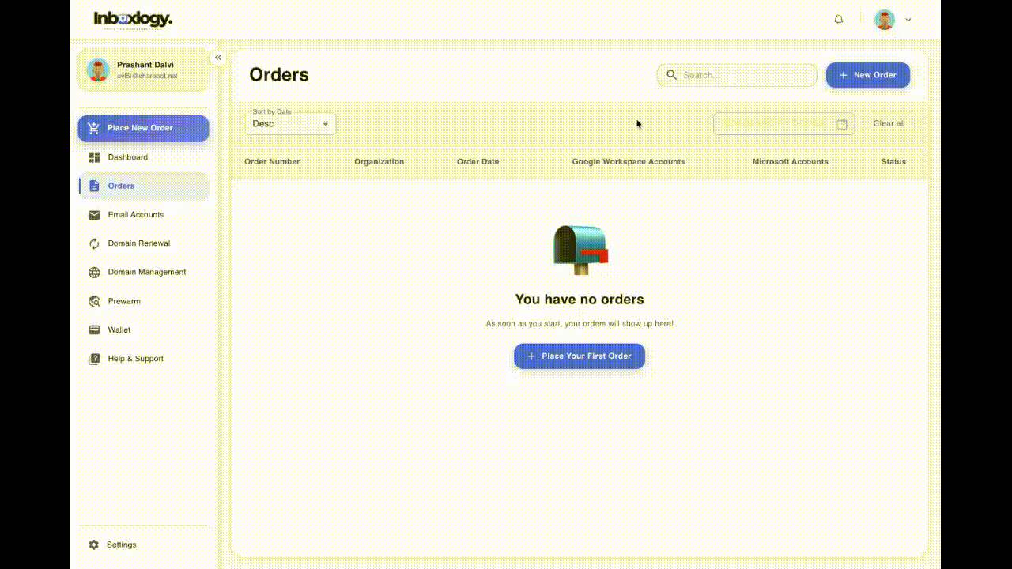Click the Status column header

[x=893, y=161]
